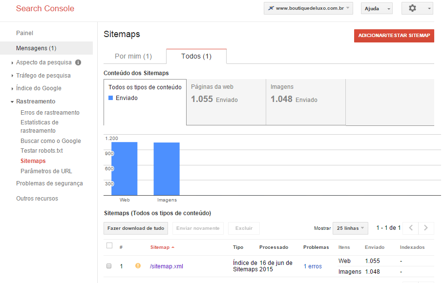Image resolution: width=444 pixels, height=283 pixels.
Task: Select all sitemaps with the header checkbox
Action: (109, 246)
